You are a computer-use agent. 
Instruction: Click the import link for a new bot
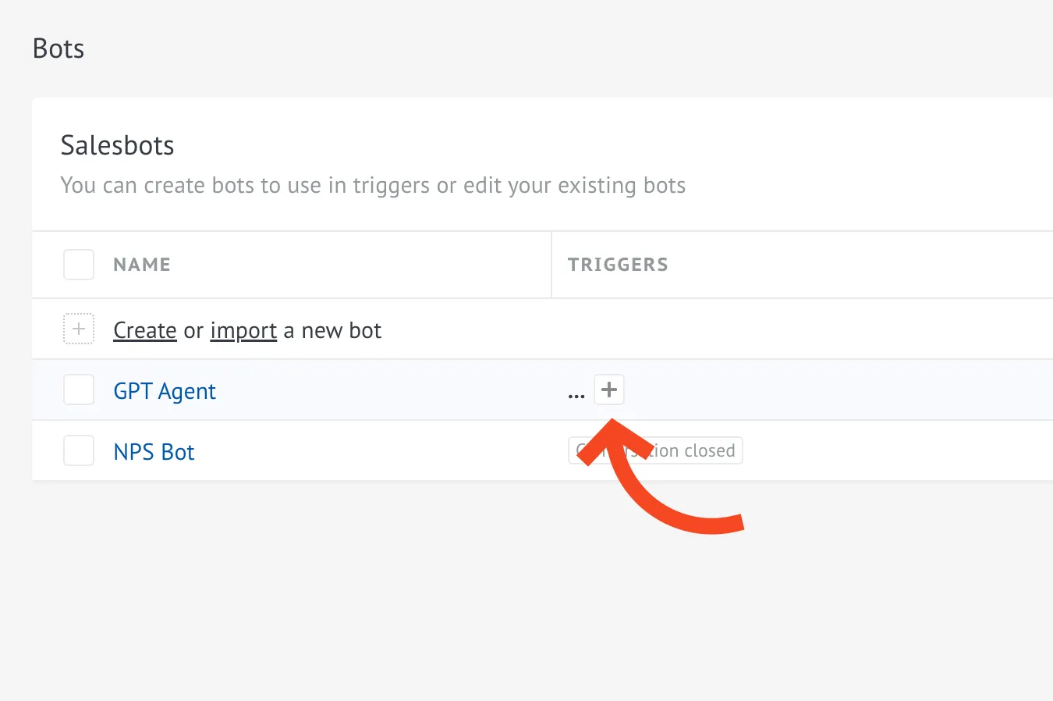tap(243, 331)
